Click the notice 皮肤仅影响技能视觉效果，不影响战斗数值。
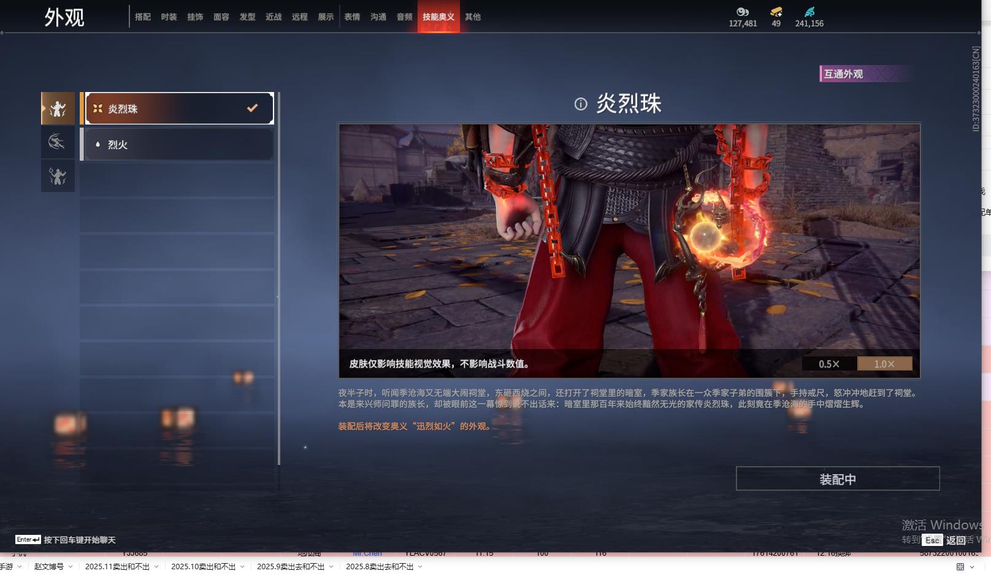Image resolution: width=991 pixels, height=576 pixels. point(440,364)
